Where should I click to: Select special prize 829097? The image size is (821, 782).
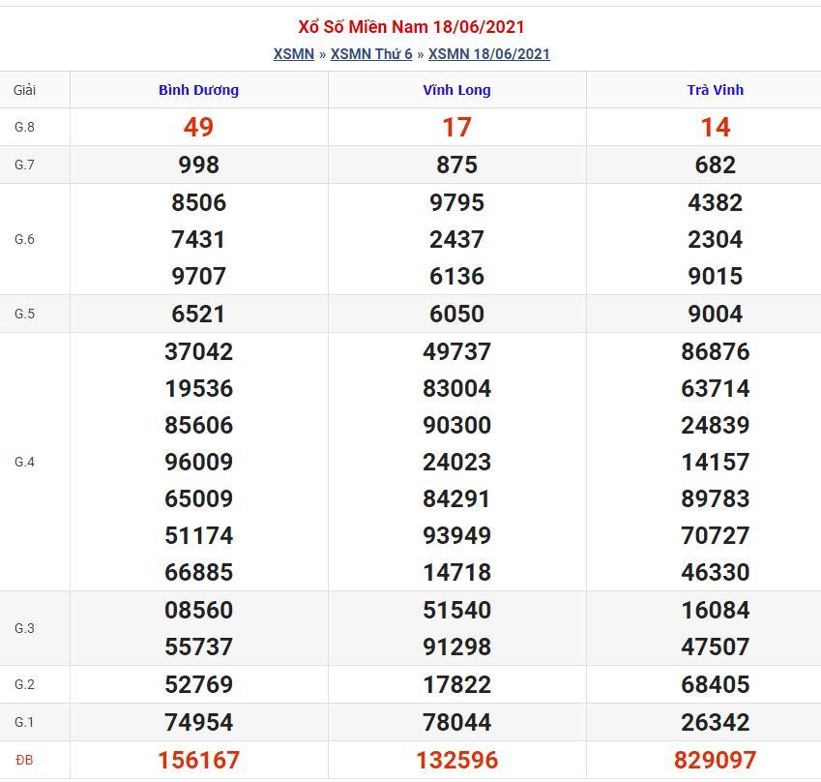click(716, 760)
